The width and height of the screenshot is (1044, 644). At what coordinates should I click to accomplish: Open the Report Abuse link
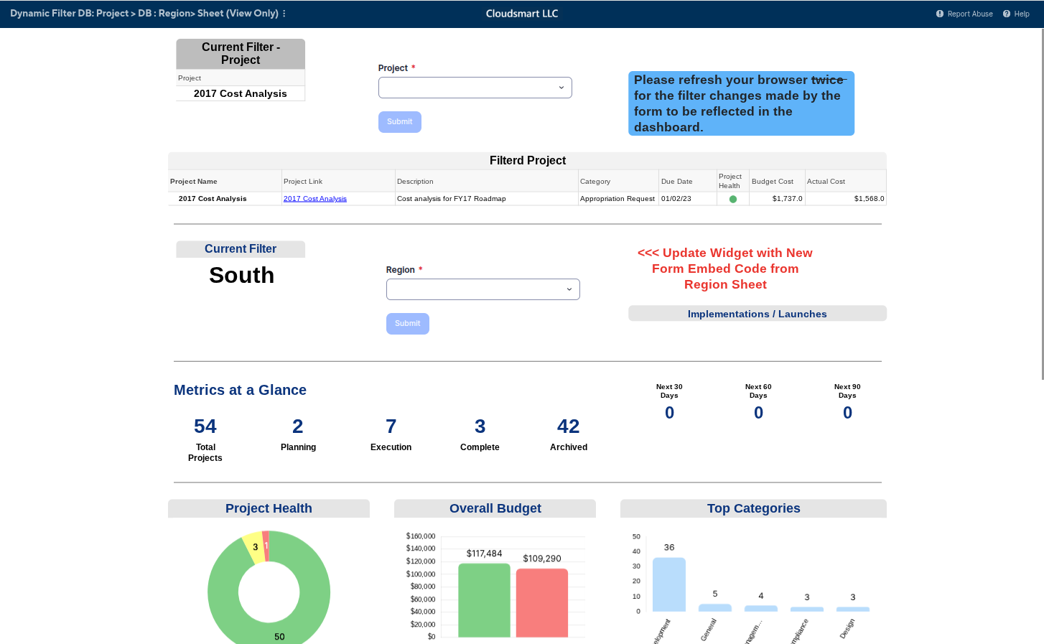click(970, 14)
